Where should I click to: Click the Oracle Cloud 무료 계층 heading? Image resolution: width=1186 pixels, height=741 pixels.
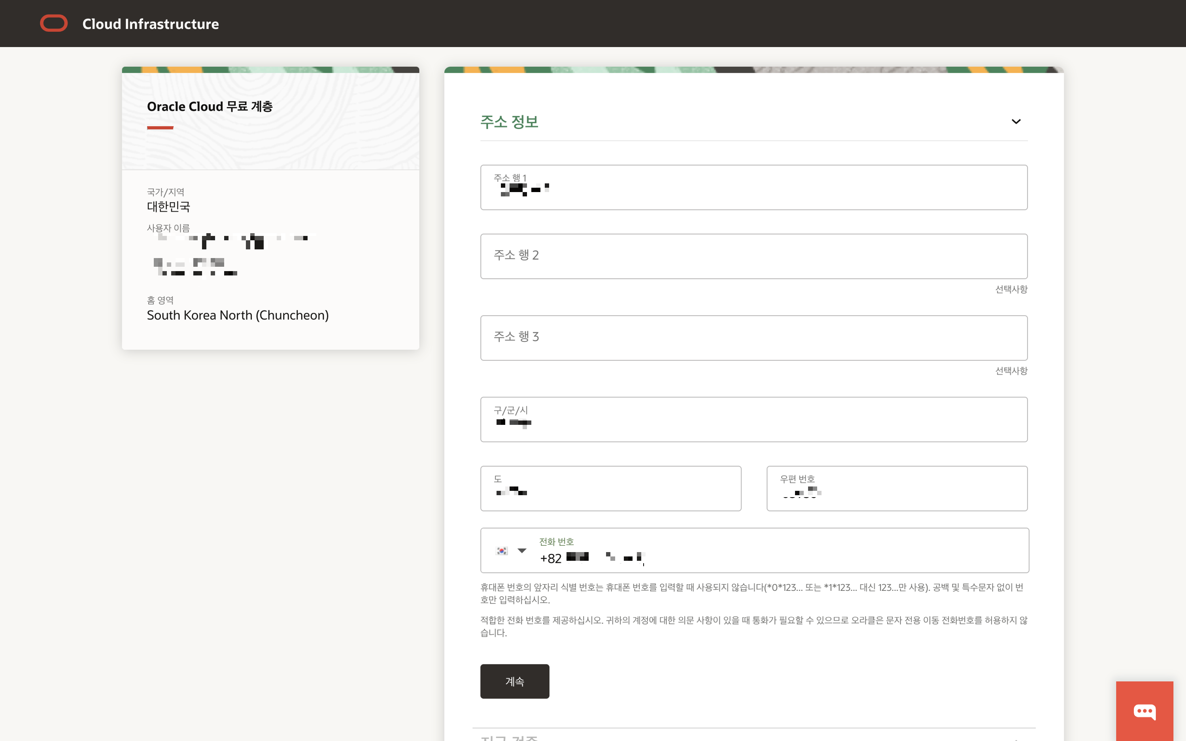click(210, 106)
